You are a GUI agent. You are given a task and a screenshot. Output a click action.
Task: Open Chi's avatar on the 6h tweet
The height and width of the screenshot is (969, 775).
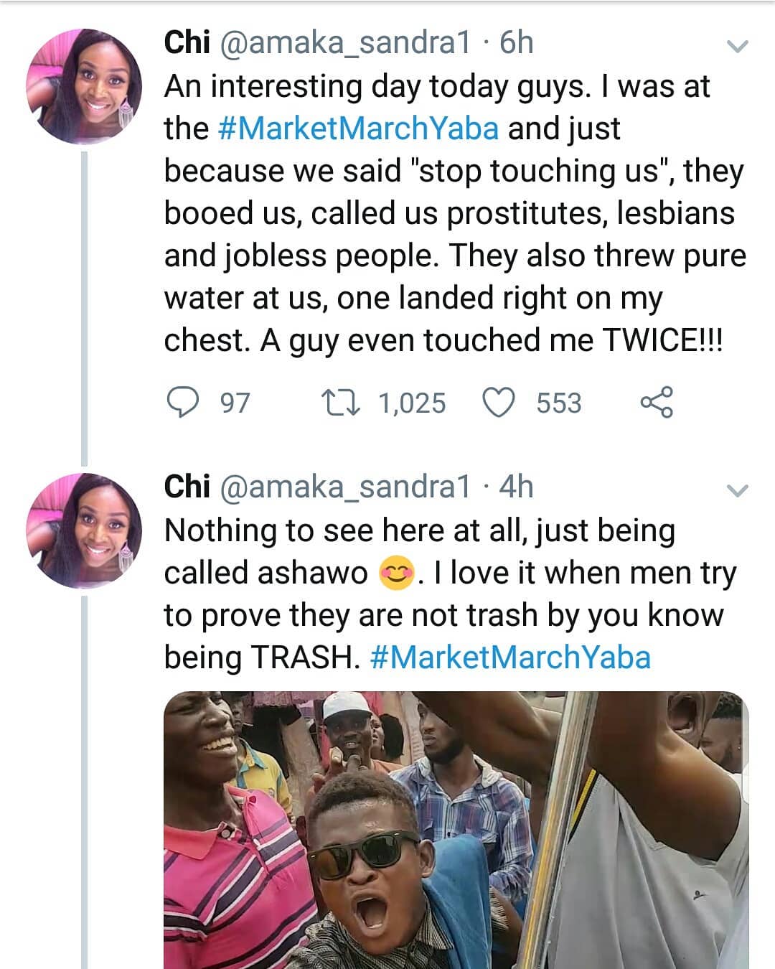pyautogui.click(x=84, y=87)
